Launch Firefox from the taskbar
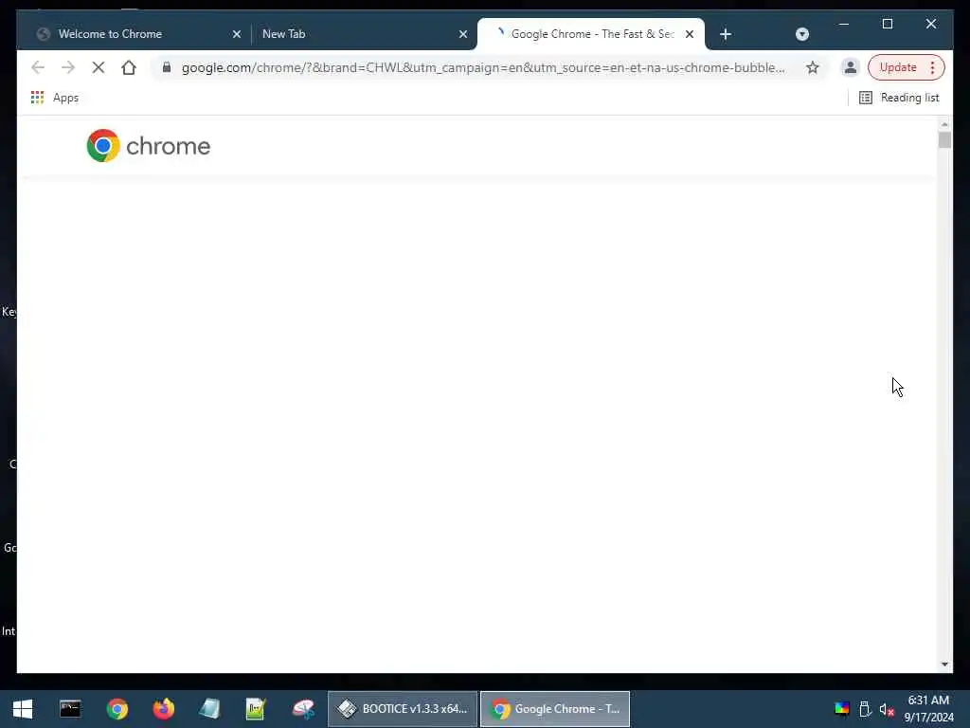This screenshot has width=970, height=728. point(163,709)
